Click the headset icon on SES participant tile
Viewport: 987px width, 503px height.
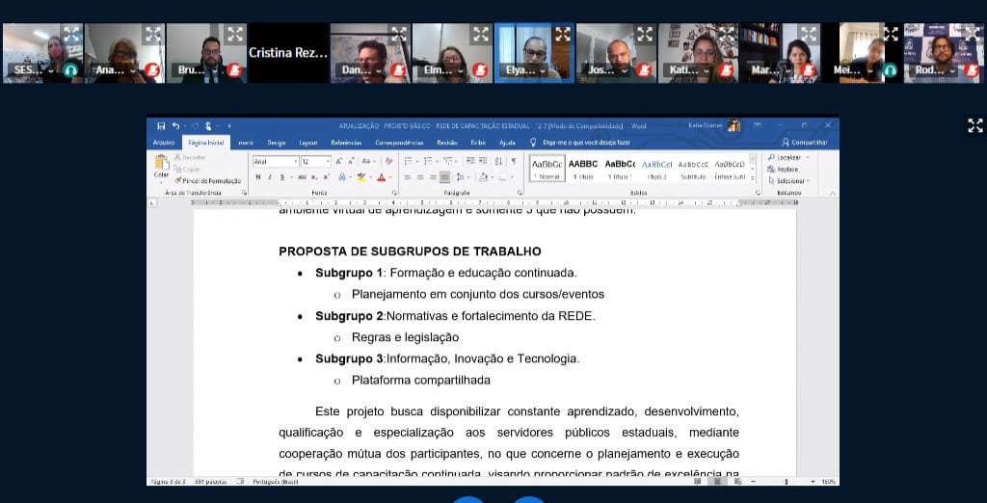tap(70, 70)
